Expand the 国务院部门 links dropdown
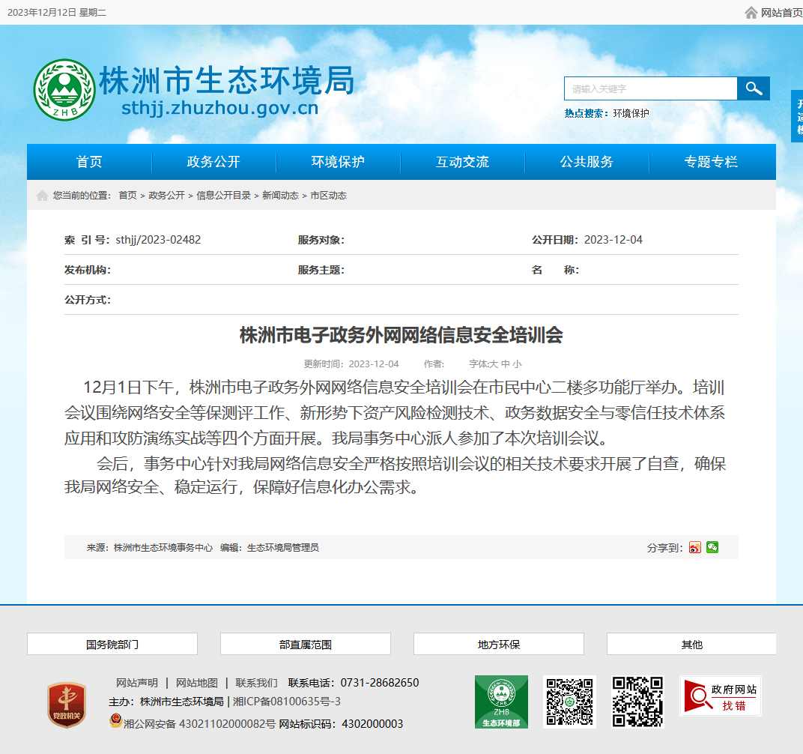This screenshot has width=803, height=754. click(x=112, y=645)
